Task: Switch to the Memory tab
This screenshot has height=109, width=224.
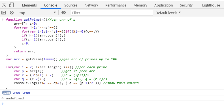Action: pos(140,5)
